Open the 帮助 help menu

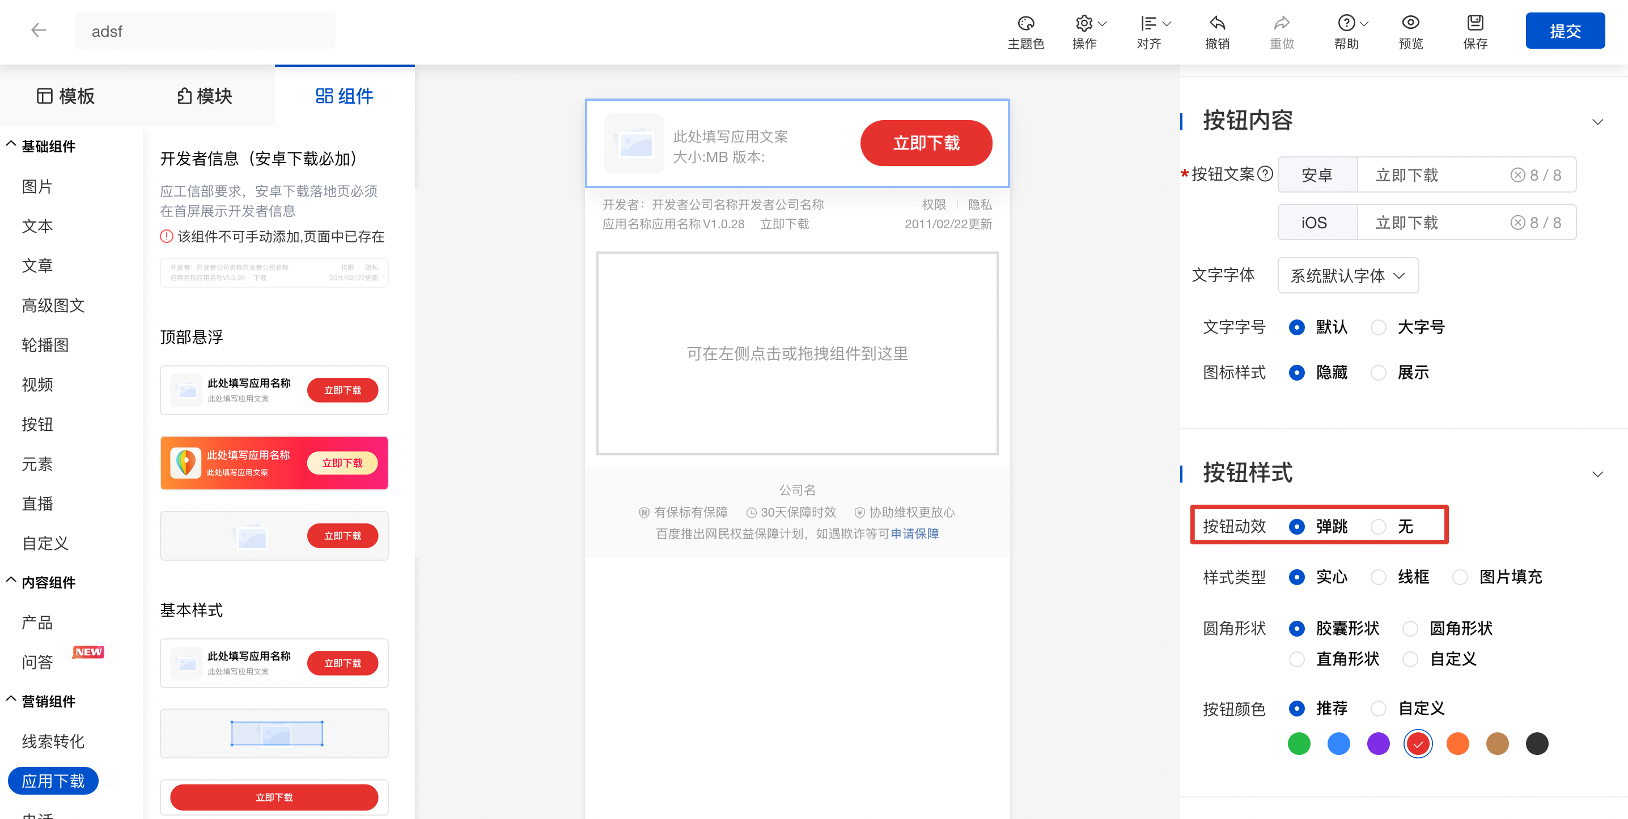pyautogui.click(x=1346, y=31)
